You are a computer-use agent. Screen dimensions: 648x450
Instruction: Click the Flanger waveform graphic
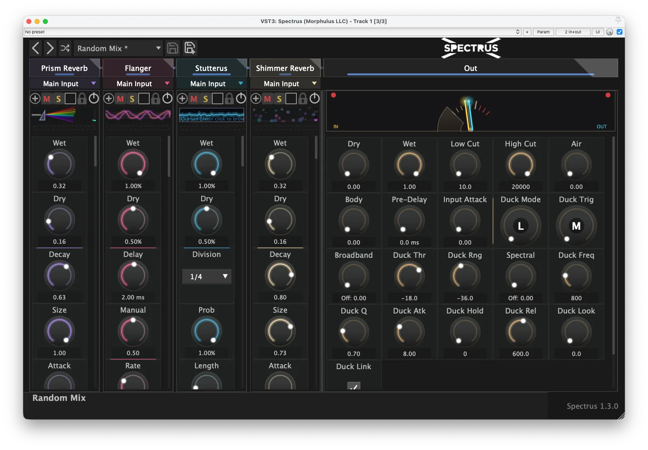point(138,115)
